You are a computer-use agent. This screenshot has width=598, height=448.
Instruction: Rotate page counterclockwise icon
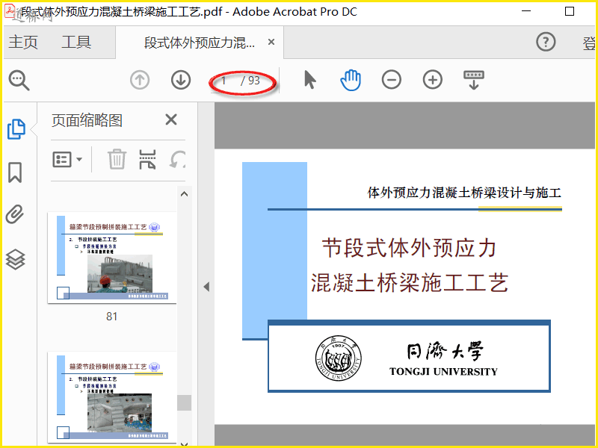click(x=178, y=159)
